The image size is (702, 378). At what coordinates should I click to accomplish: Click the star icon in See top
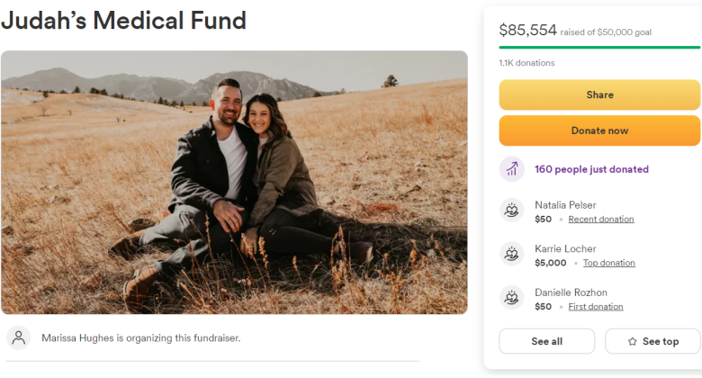(x=632, y=342)
